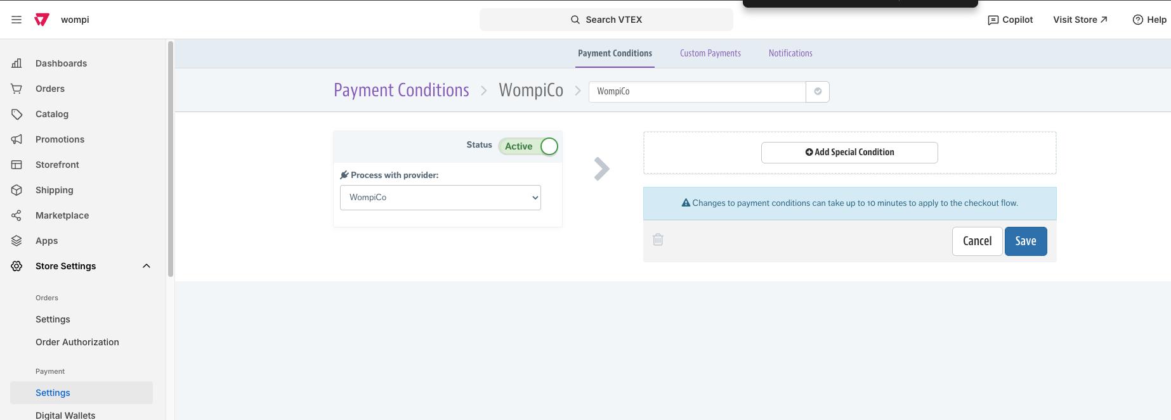
Task: Click the VTEX logo icon
Action: [x=42, y=20]
